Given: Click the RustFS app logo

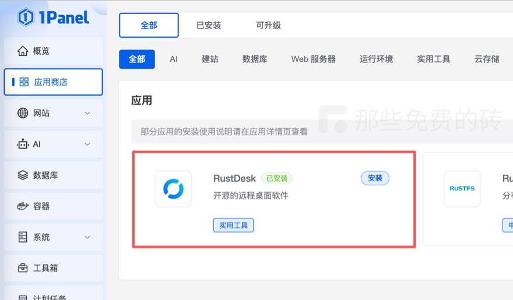Looking at the screenshot, I should (x=462, y=189).
